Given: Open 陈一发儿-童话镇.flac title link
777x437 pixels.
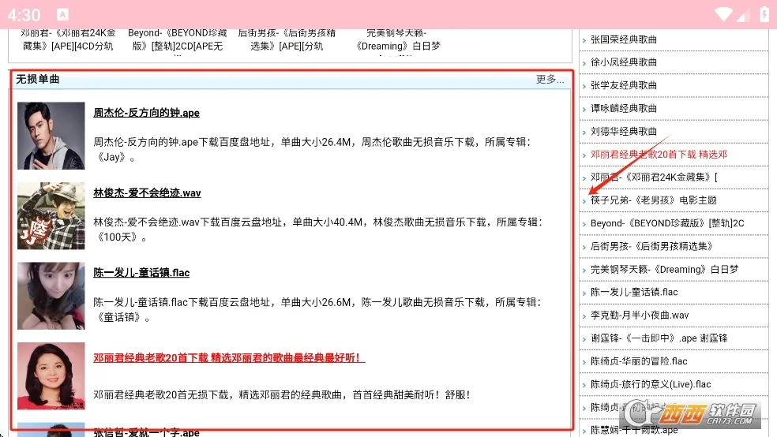Looking at the screenshot, I should pos(141,273).
